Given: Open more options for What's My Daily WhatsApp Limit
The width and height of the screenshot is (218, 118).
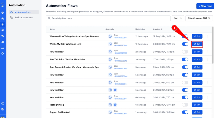Looking at the screenshot, I should (208, 44).
